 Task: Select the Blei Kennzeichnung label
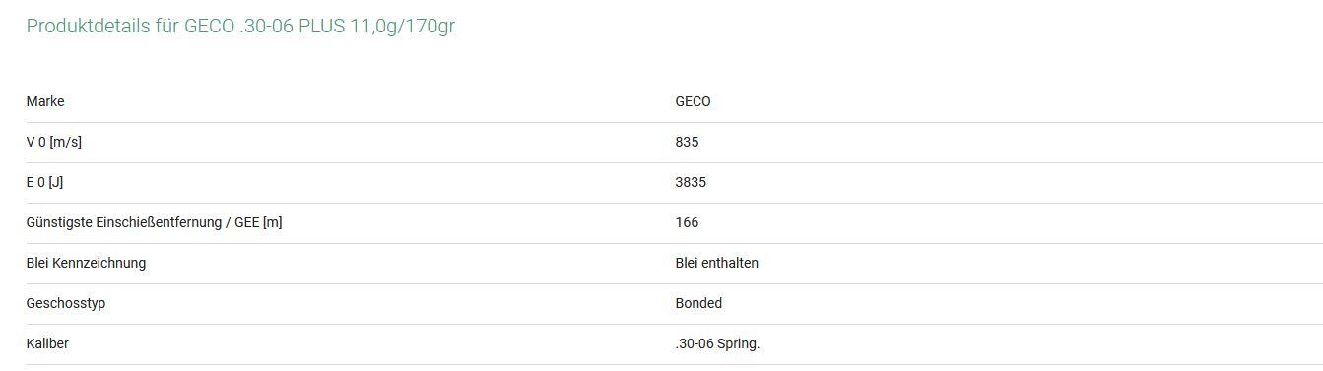coord(86,263)
